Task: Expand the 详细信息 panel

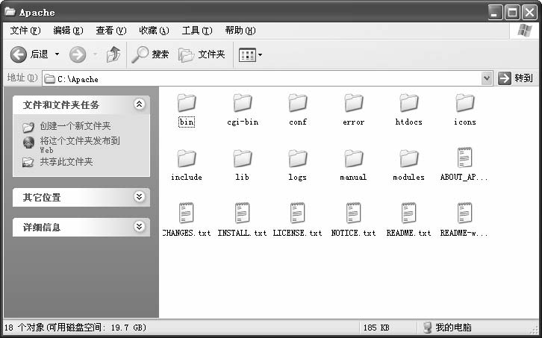Action: pos(139,226)
